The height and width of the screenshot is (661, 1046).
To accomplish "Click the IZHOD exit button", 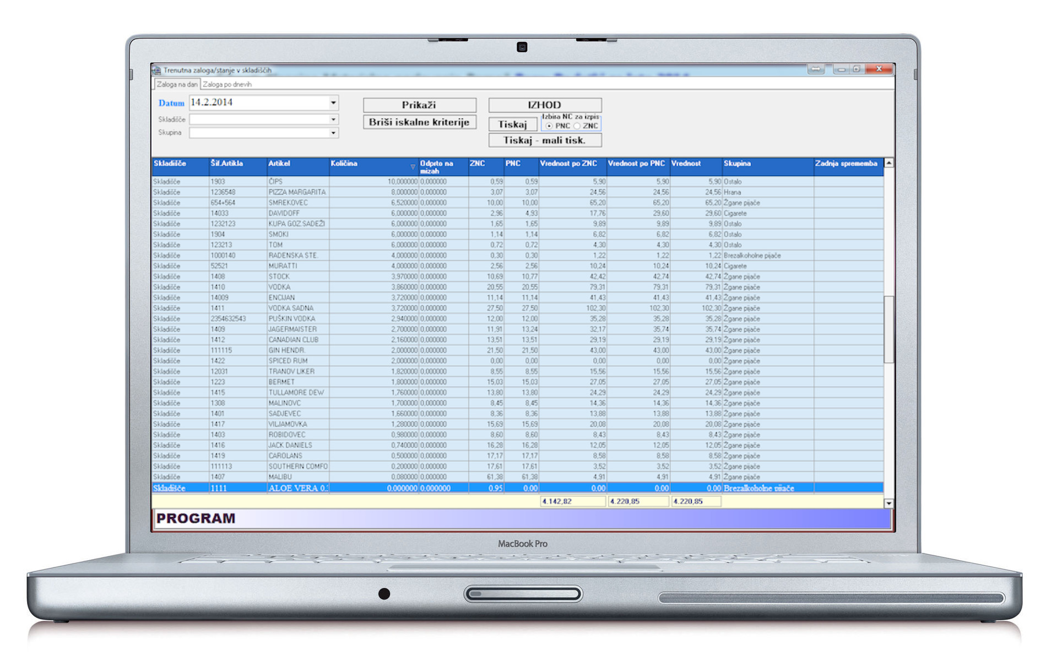I will [544, 105].
